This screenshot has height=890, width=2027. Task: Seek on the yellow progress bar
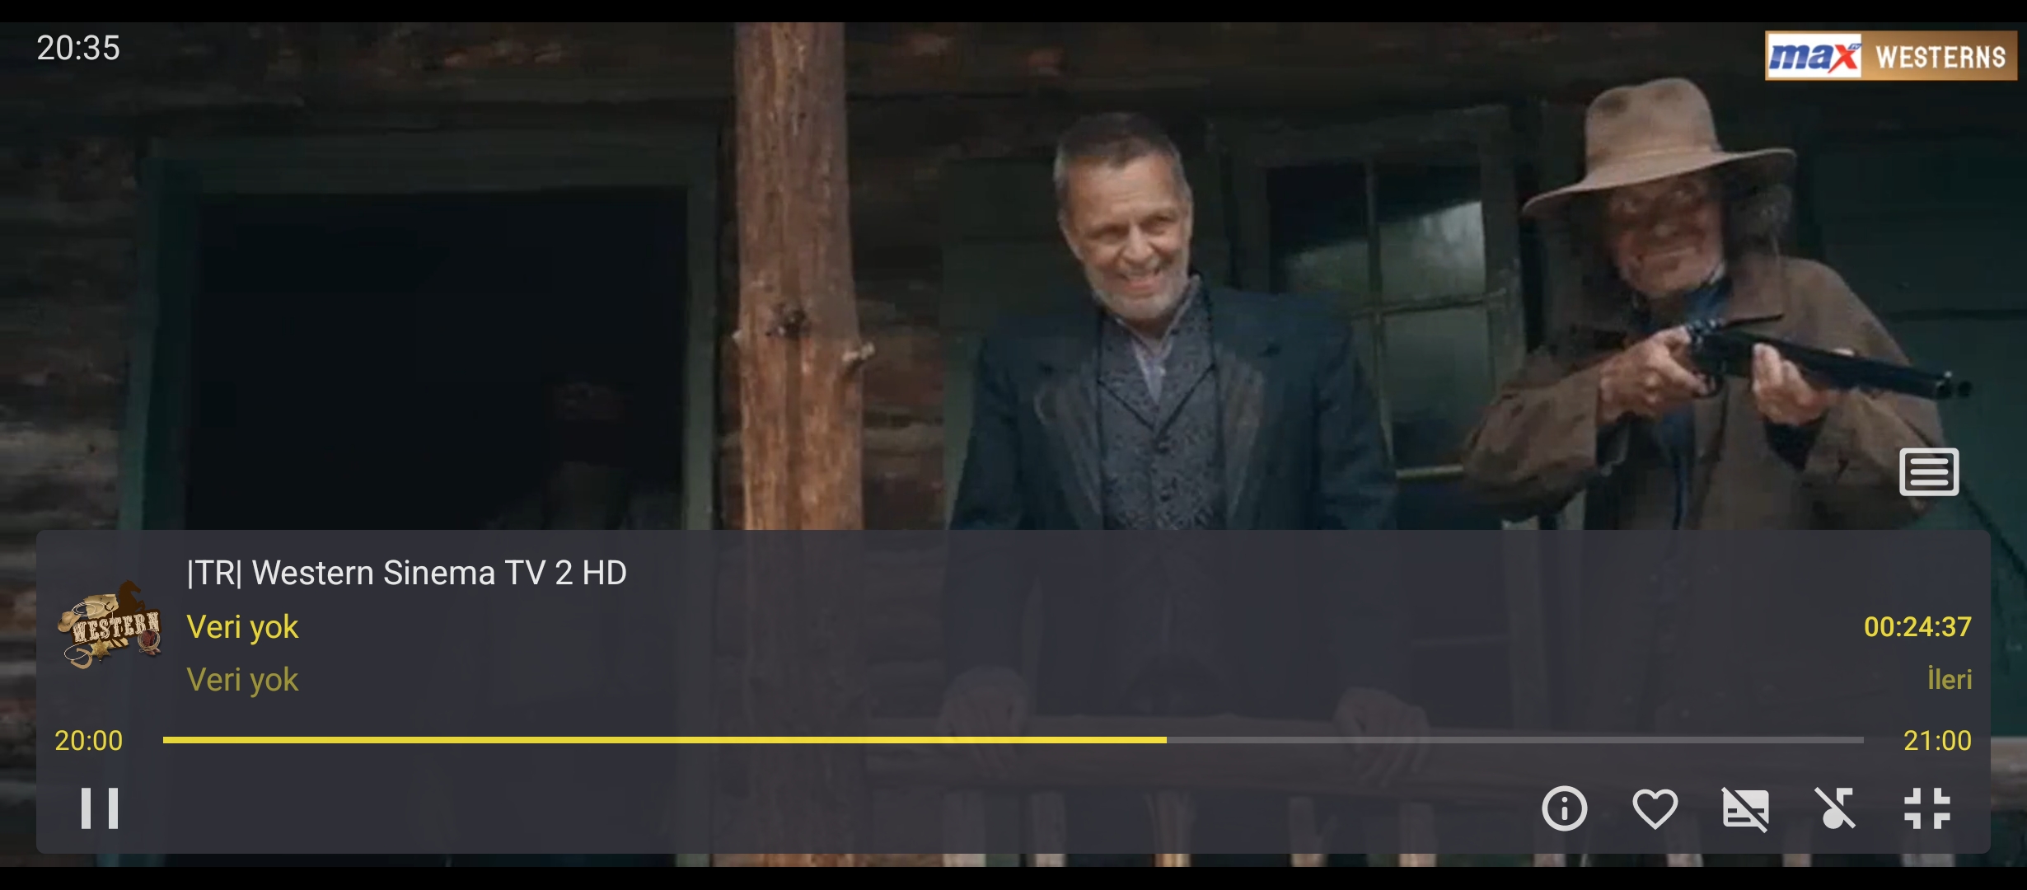(664, 740)
